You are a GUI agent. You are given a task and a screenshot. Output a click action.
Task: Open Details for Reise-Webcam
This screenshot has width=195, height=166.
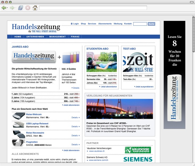click(76, 117)
